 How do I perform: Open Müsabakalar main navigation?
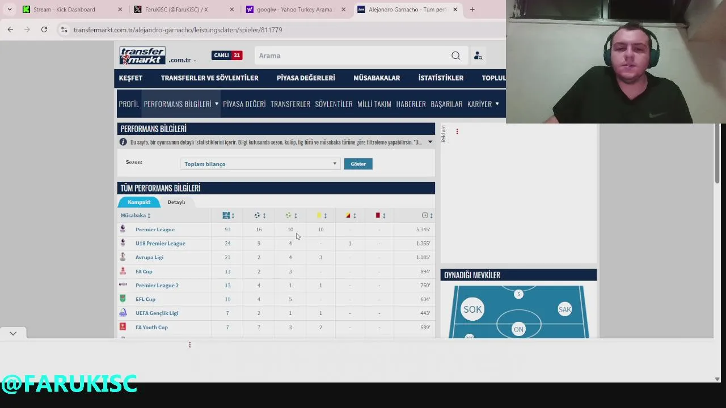coord(377,78)
